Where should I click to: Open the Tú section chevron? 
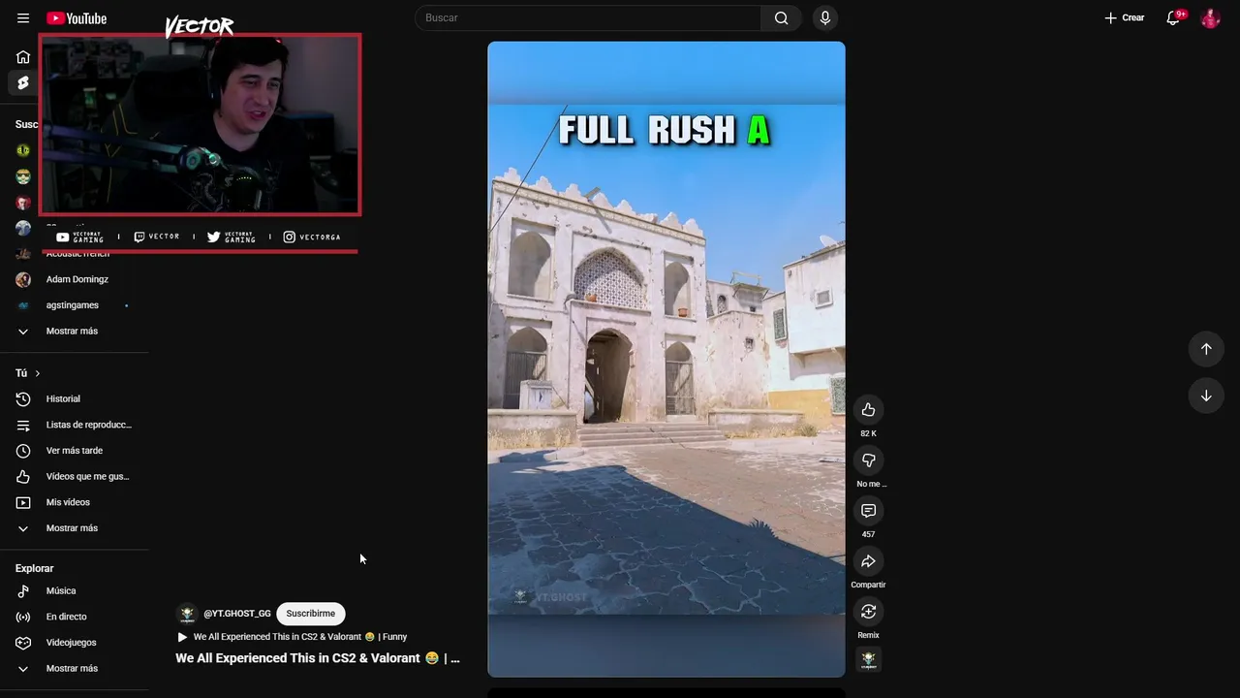pos(38,373)
